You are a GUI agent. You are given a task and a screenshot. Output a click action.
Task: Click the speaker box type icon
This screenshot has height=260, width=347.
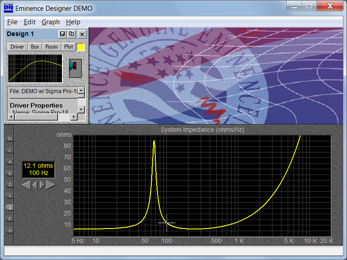click(75, 68)
